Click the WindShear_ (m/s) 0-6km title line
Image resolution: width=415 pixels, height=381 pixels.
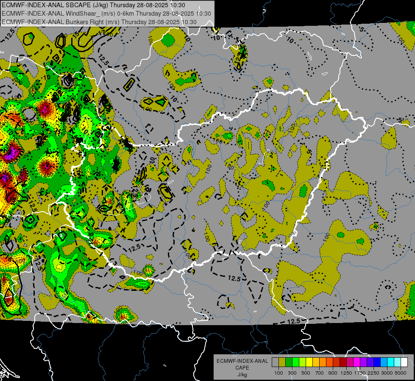[x=106, y=14]
